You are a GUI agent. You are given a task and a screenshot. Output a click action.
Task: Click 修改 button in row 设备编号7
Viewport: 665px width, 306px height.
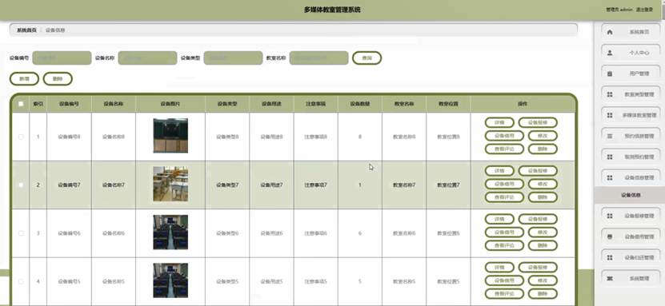[543, 184]
